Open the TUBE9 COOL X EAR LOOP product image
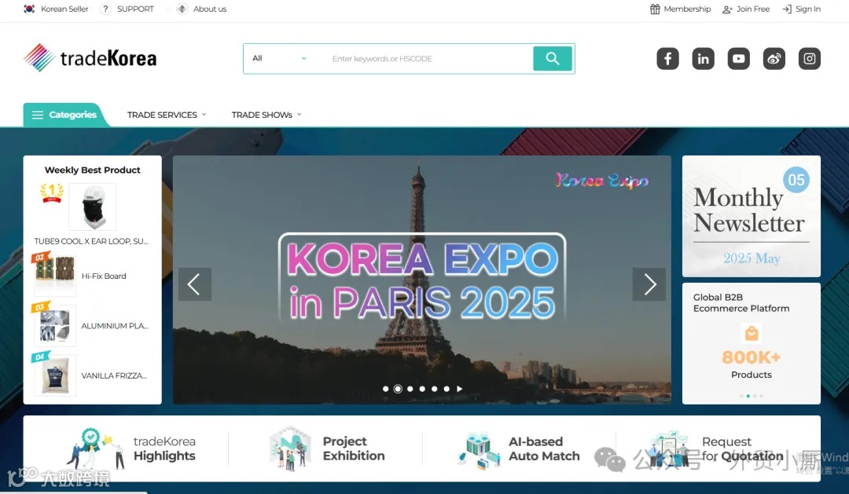Screen dimensions: 849x494 pyautogui.click(x=93, y=207)
